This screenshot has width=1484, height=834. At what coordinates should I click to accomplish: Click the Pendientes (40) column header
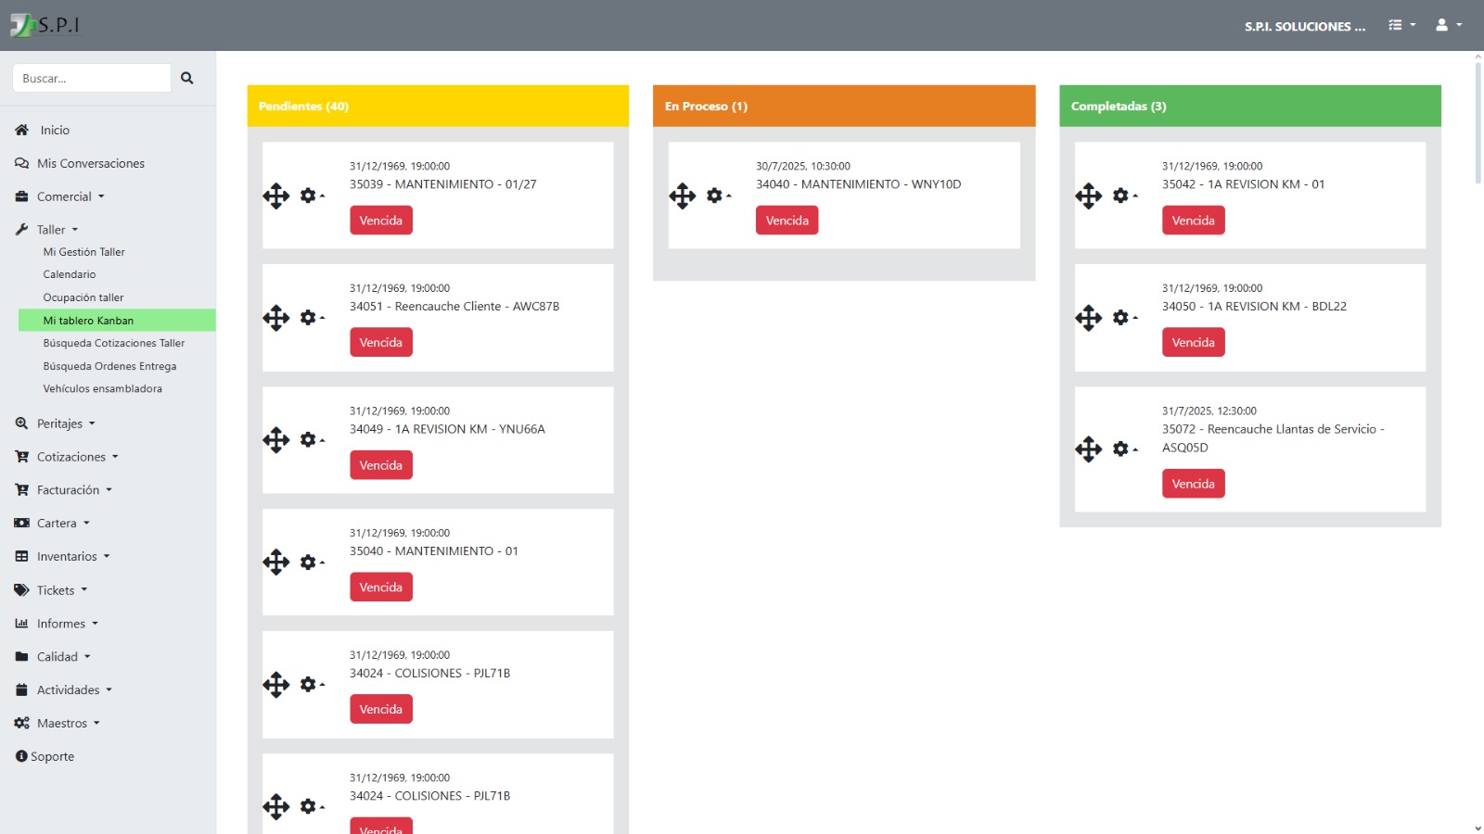point(438,106)
